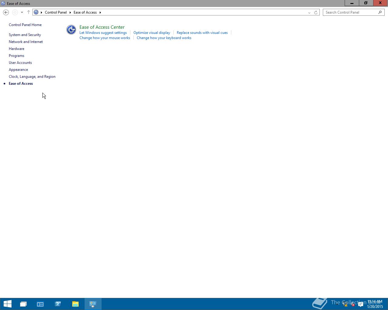Open Optimize visual display
Image resolution: width=388 pixels, height=310 pixels.
[x=152, y=33]
